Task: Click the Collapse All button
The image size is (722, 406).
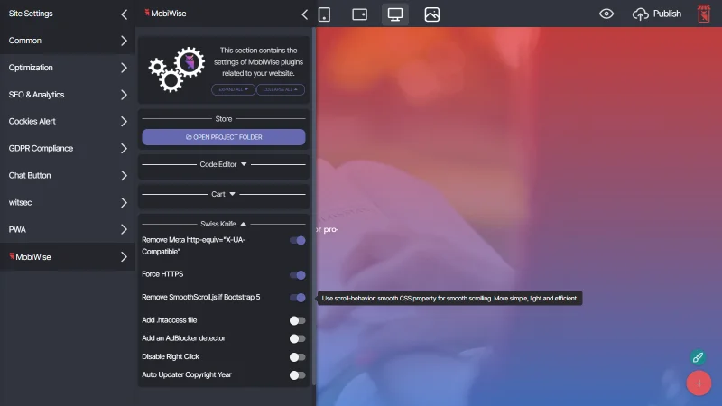Action: pos(281,89)
